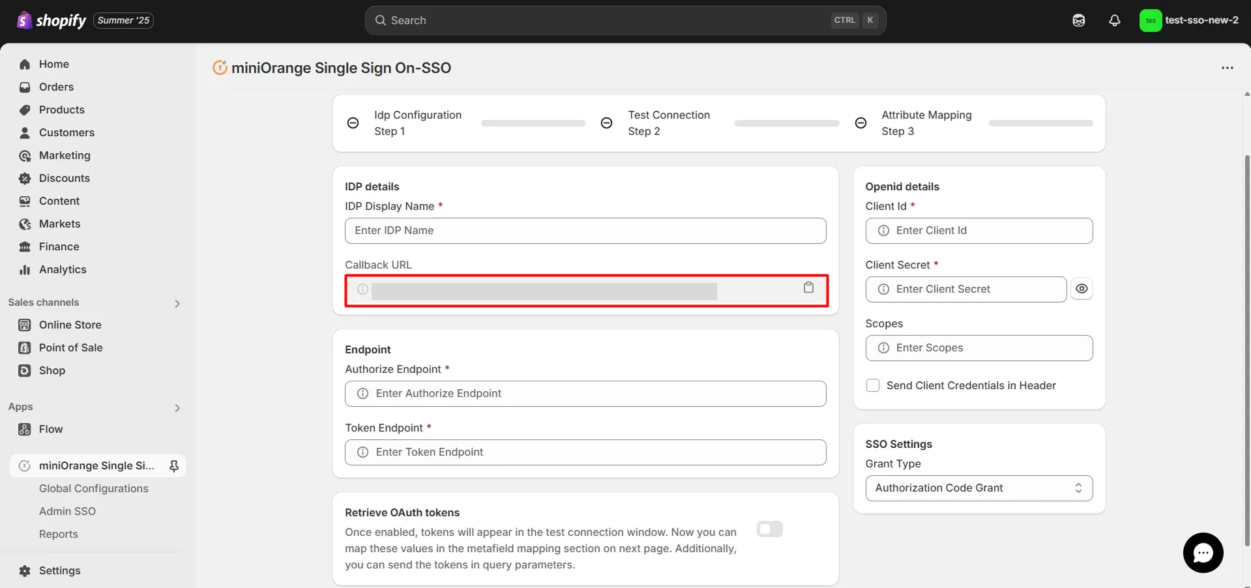
Task: Open the Grant Type dropdown
Action: (979, 488)
